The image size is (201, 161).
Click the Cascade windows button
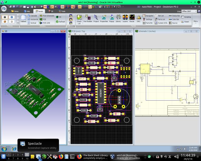32,16
